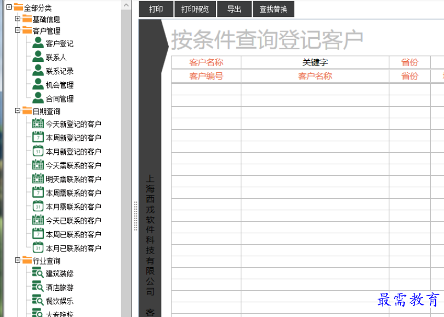Expand the 基础信息 tree node
444x317 pixels.
click(x=16, y=18)
